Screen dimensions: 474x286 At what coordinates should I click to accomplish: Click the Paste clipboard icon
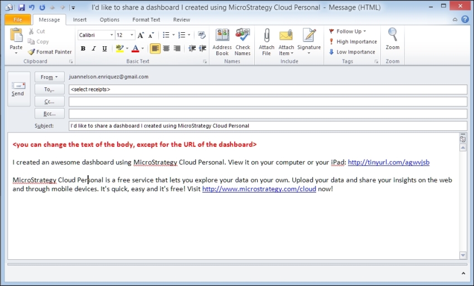pyautogui.click(x=16, y=36)
